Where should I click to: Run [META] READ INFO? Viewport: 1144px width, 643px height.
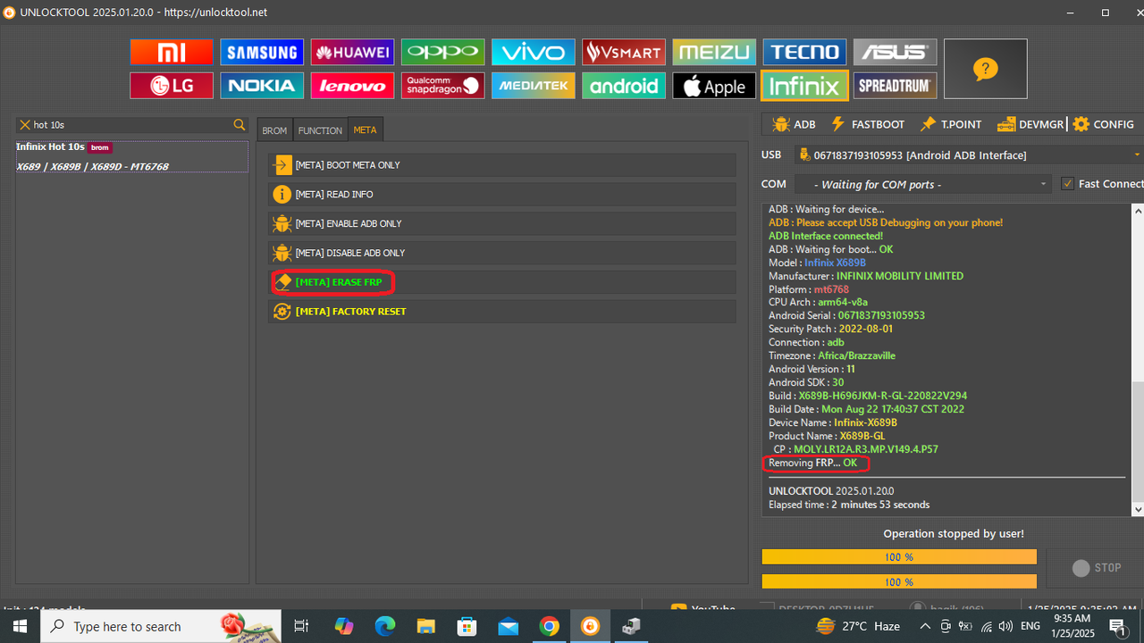click(x=501, y=194)
